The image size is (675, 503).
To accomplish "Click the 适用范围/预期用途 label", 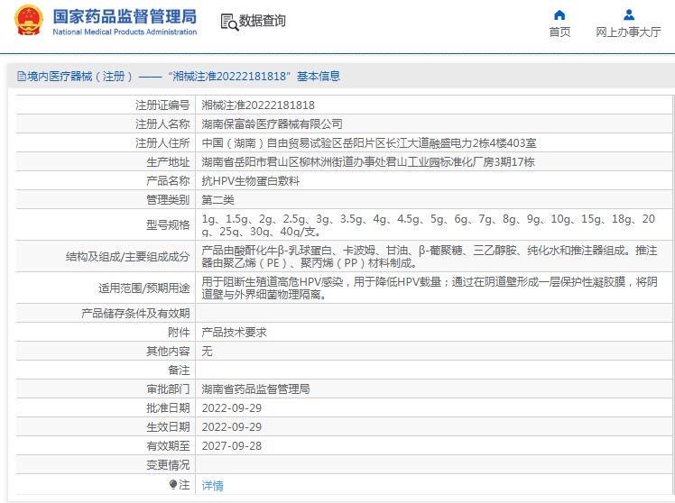I will tap(144, 288).
